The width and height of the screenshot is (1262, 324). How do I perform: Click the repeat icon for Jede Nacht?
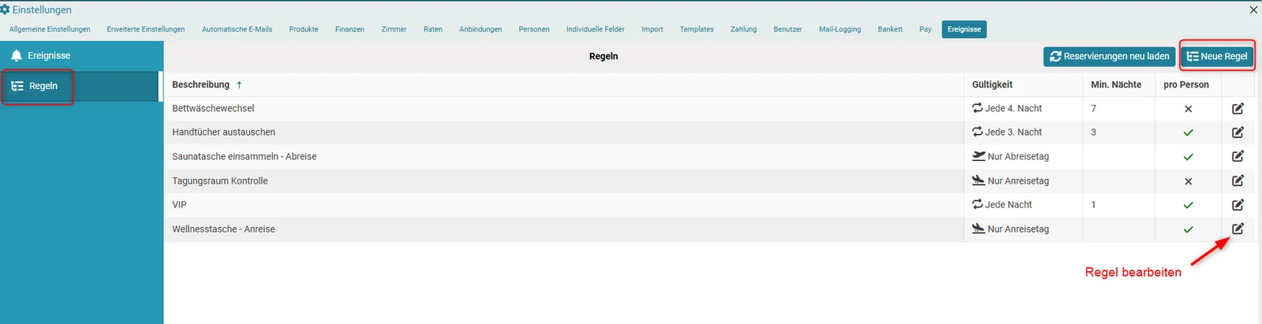tap(977, 204)
